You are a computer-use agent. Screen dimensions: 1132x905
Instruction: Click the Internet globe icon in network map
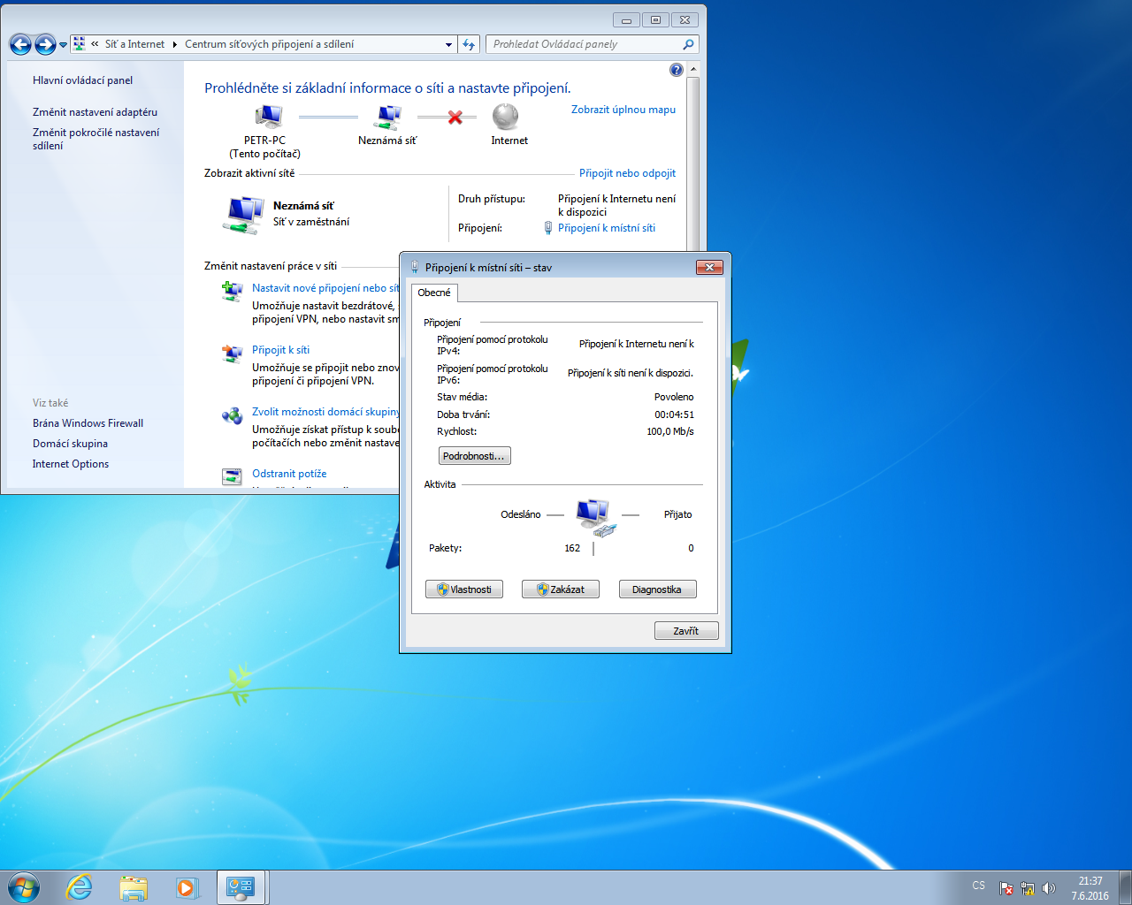pyautogui.click(x=505, y=117)
